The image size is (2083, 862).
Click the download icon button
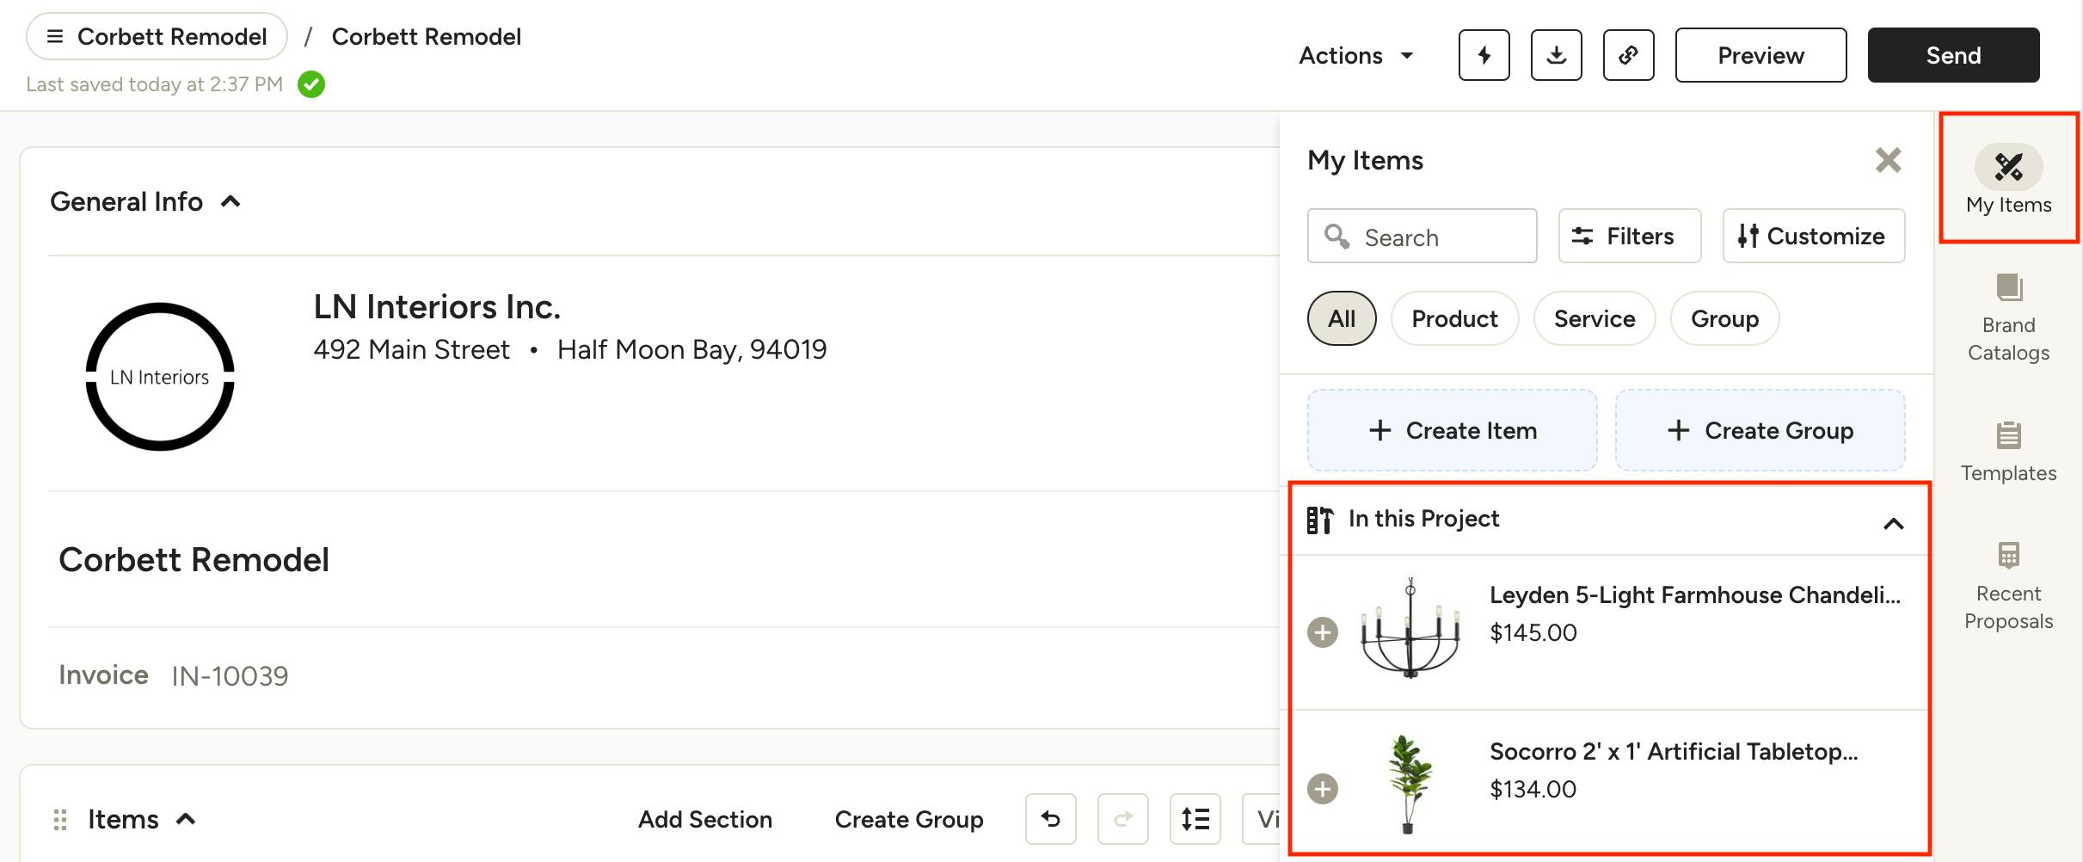(1556, 55)
